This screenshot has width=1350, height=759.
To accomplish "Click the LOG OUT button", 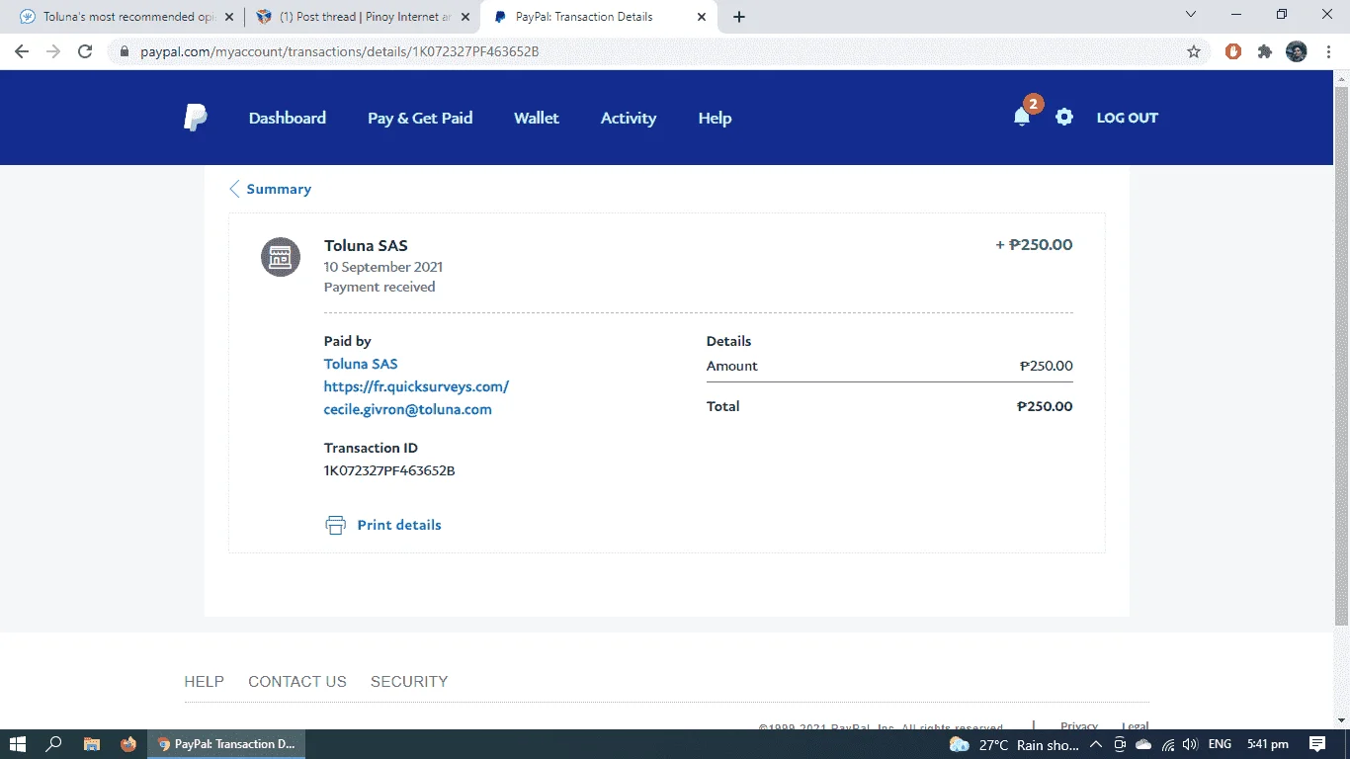I will (x=1127, y=118).
